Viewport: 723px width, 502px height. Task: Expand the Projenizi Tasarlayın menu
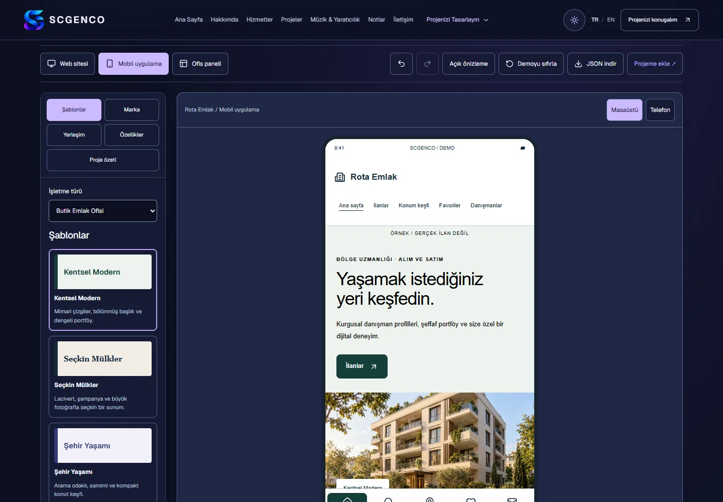click(457, 20)
